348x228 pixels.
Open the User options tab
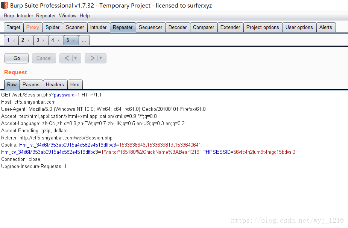pos(299,28)
